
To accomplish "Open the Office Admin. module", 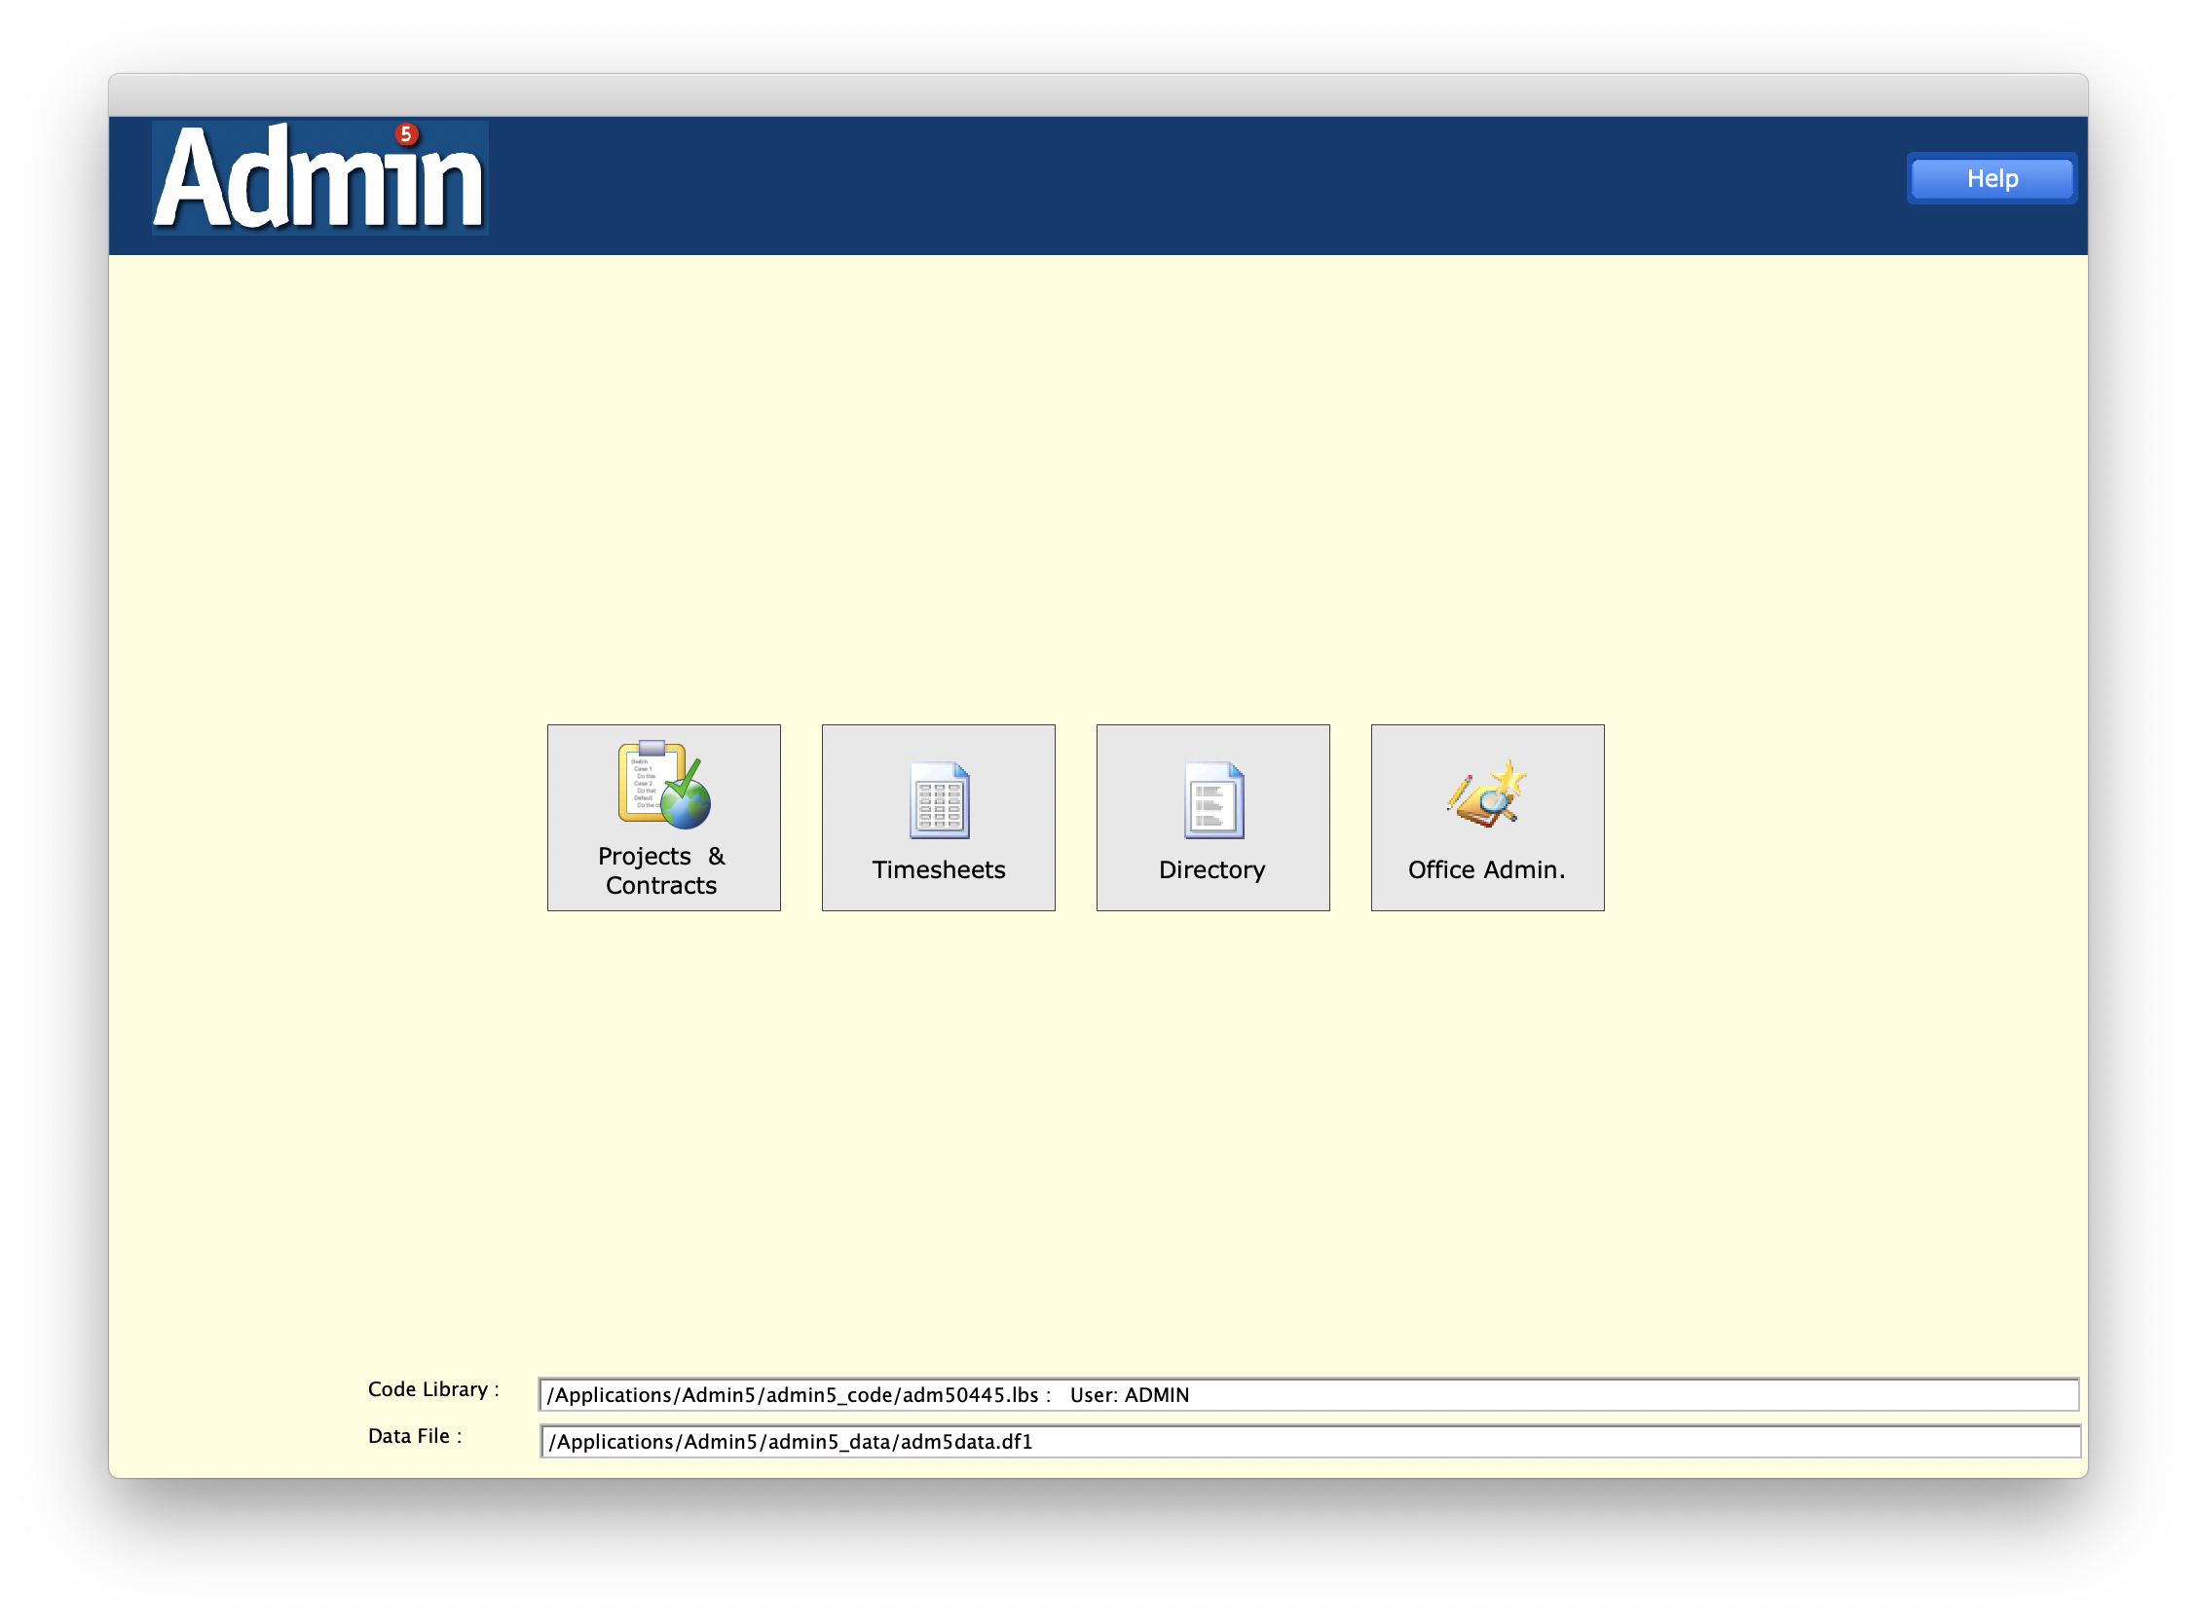I will coord(1486,870).
